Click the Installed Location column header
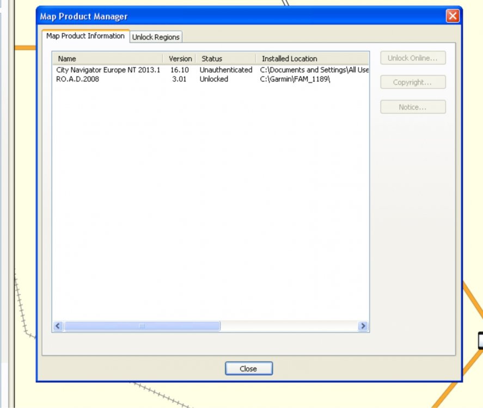Image resolution: width=483 pixels, height=408 pixels. click(x=313, y=58)
